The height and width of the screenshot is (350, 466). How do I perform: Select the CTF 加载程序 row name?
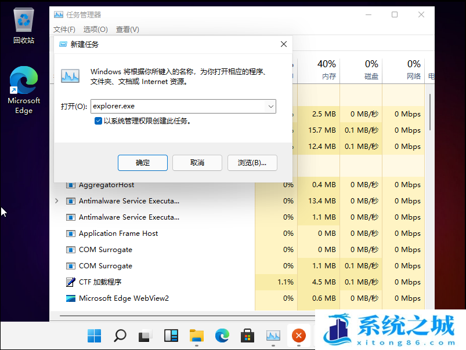(x=100, y=282)
